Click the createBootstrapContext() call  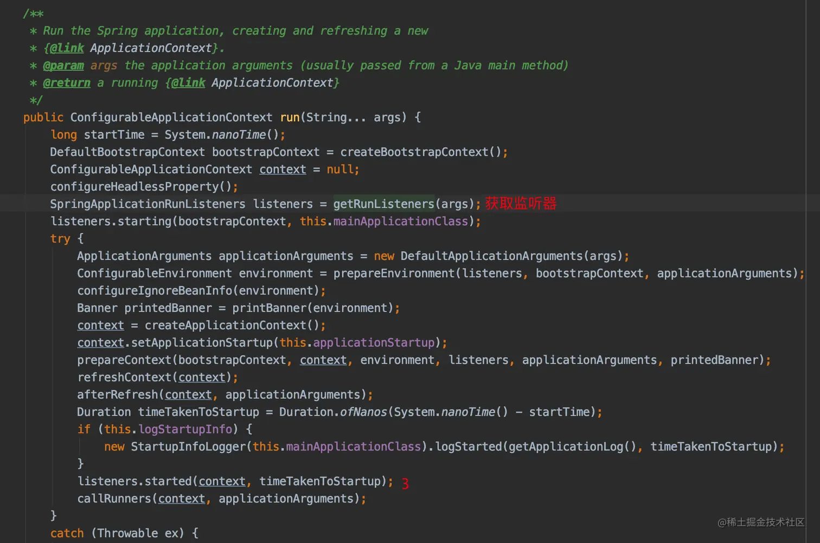tap(421, 152)
